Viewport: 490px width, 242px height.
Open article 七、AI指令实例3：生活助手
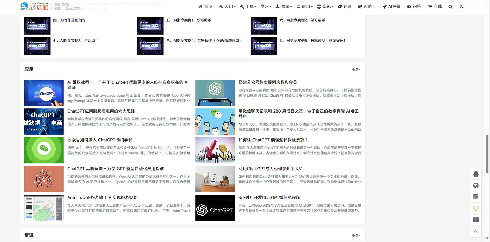pyautogui.click(x=76, y=41)
